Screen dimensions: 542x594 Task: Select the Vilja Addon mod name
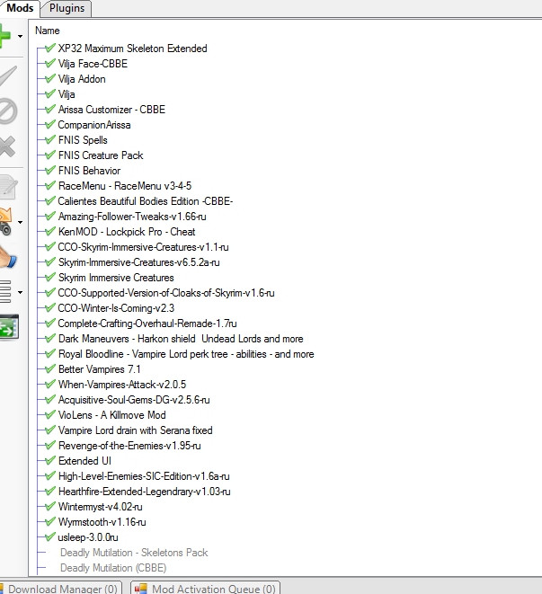pyautogui.click(x=82, y=79)
